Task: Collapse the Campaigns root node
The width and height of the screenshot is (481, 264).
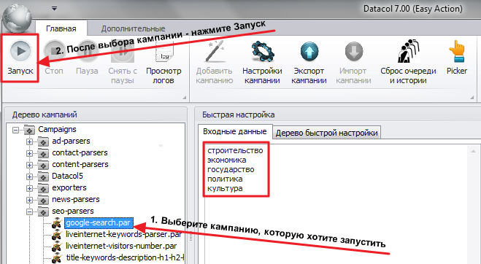Action: click(x=15, y=130)
